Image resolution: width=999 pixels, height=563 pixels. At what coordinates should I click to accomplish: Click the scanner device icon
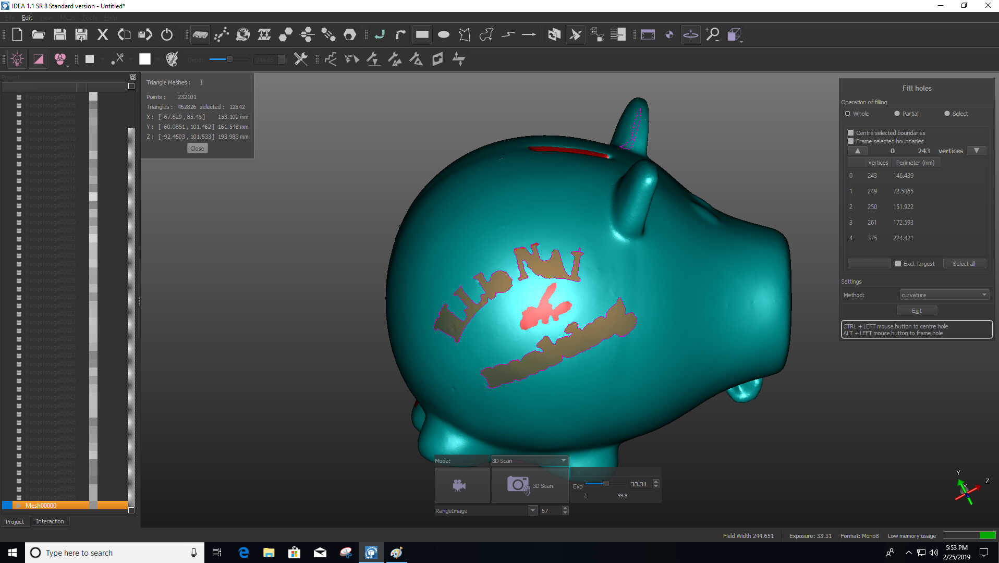(x=200, y=35)
